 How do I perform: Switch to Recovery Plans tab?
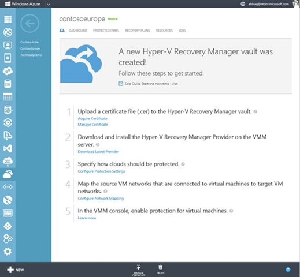[138, 31]
